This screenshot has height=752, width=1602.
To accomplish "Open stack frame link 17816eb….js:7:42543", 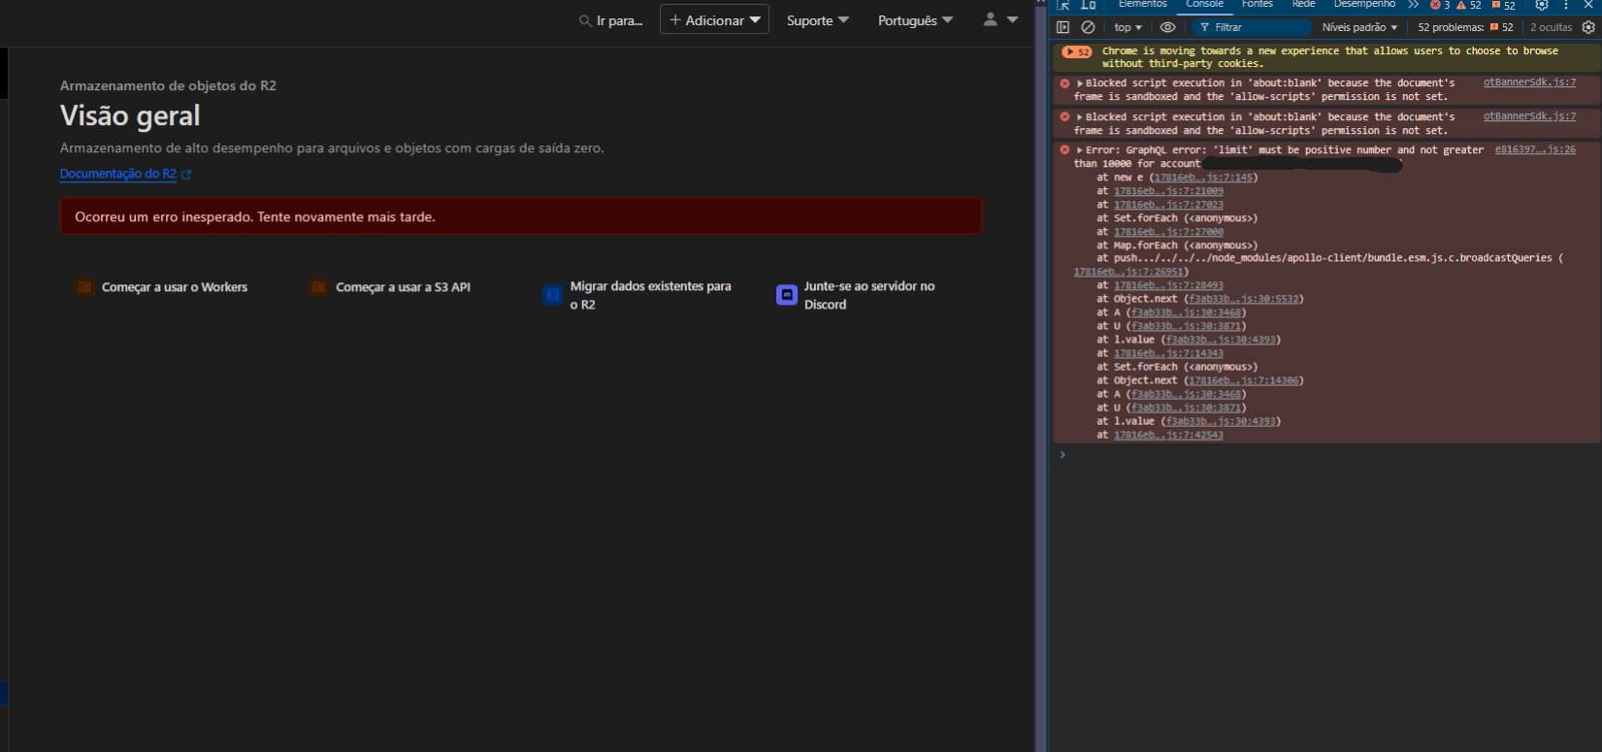I will pyautogui.click(x=1168, y=435).
